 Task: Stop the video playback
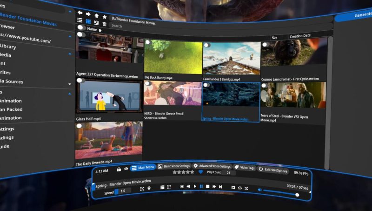pyautogui.click(x=207, y=186)
